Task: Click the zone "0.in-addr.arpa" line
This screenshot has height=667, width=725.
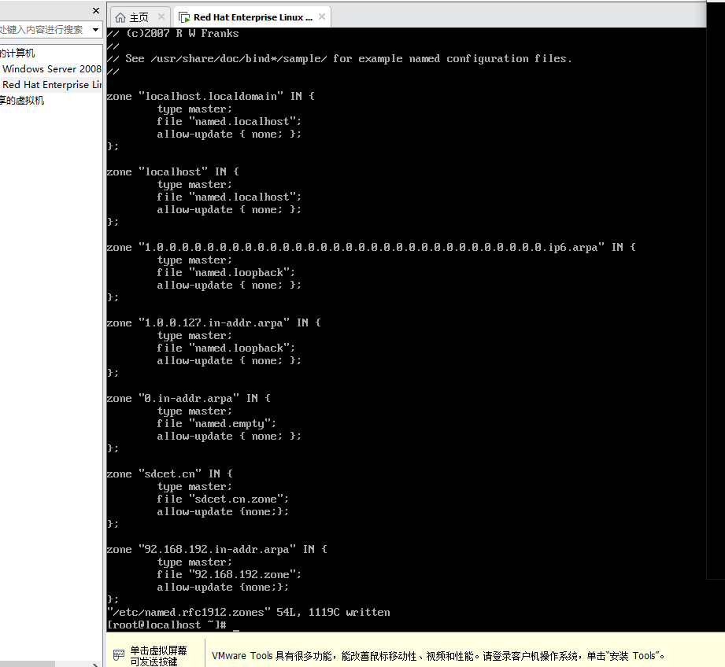Action: tap(189, 399)
